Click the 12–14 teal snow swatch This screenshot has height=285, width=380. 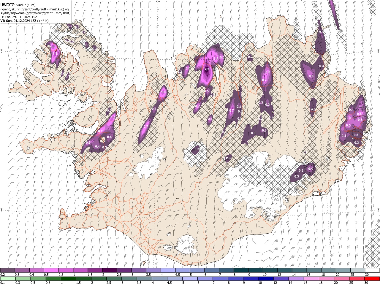[284, 270]
